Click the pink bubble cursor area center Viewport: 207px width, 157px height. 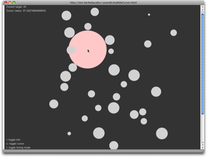[x=88, y=50]
